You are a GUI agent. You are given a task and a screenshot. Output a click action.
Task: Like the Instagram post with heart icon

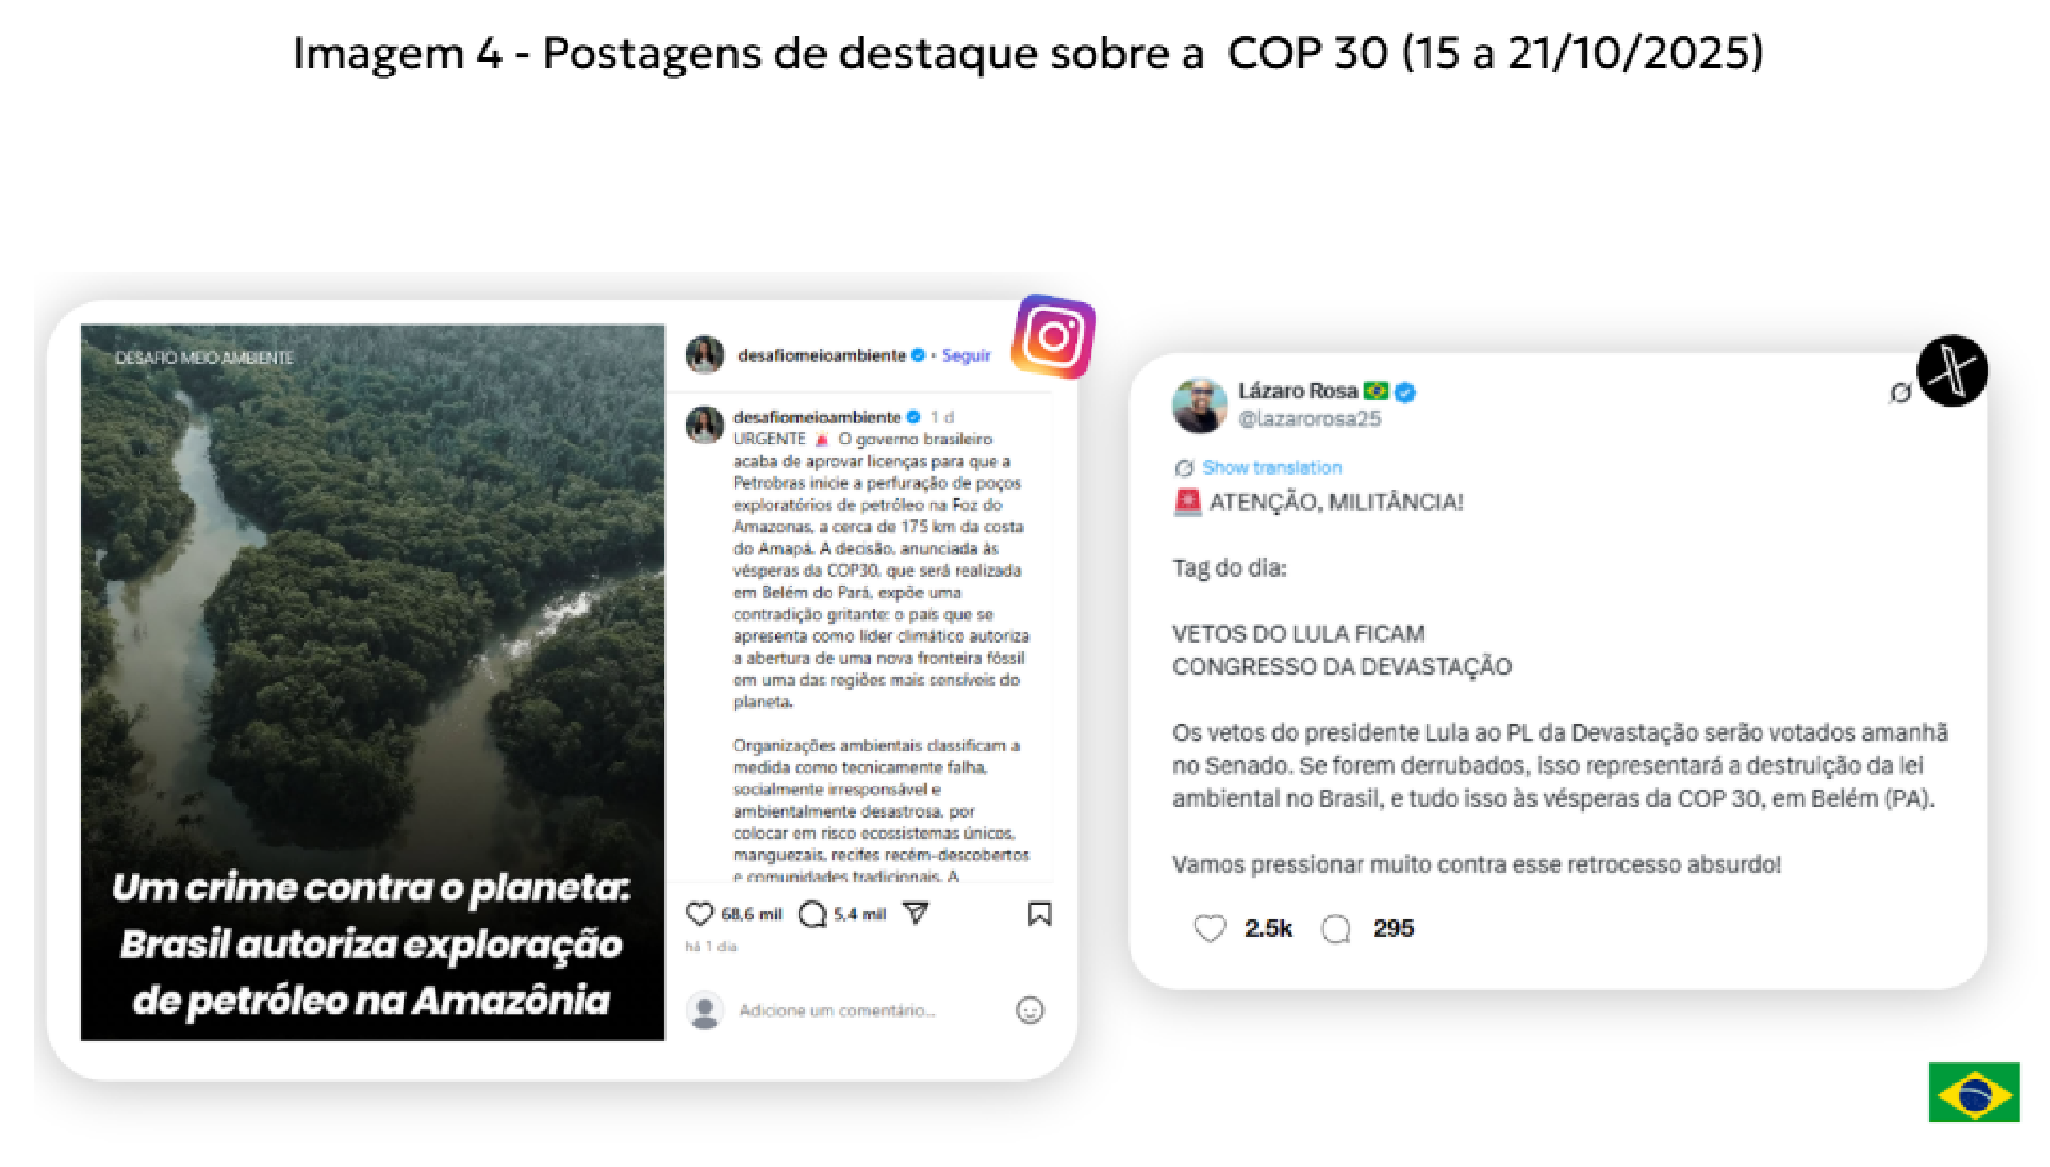click(699, 914)
